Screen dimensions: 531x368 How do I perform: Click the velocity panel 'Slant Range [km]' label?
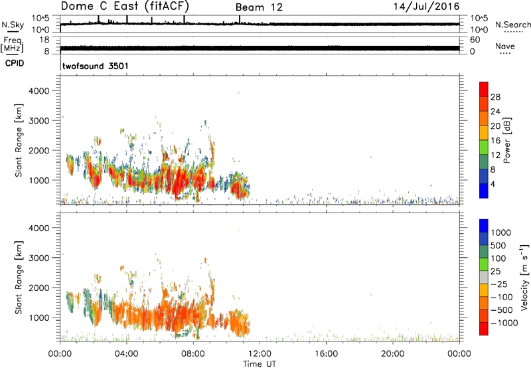(x=19, y=278)
